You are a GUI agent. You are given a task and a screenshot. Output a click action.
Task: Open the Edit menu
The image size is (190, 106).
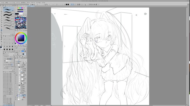tap(7, 3)
